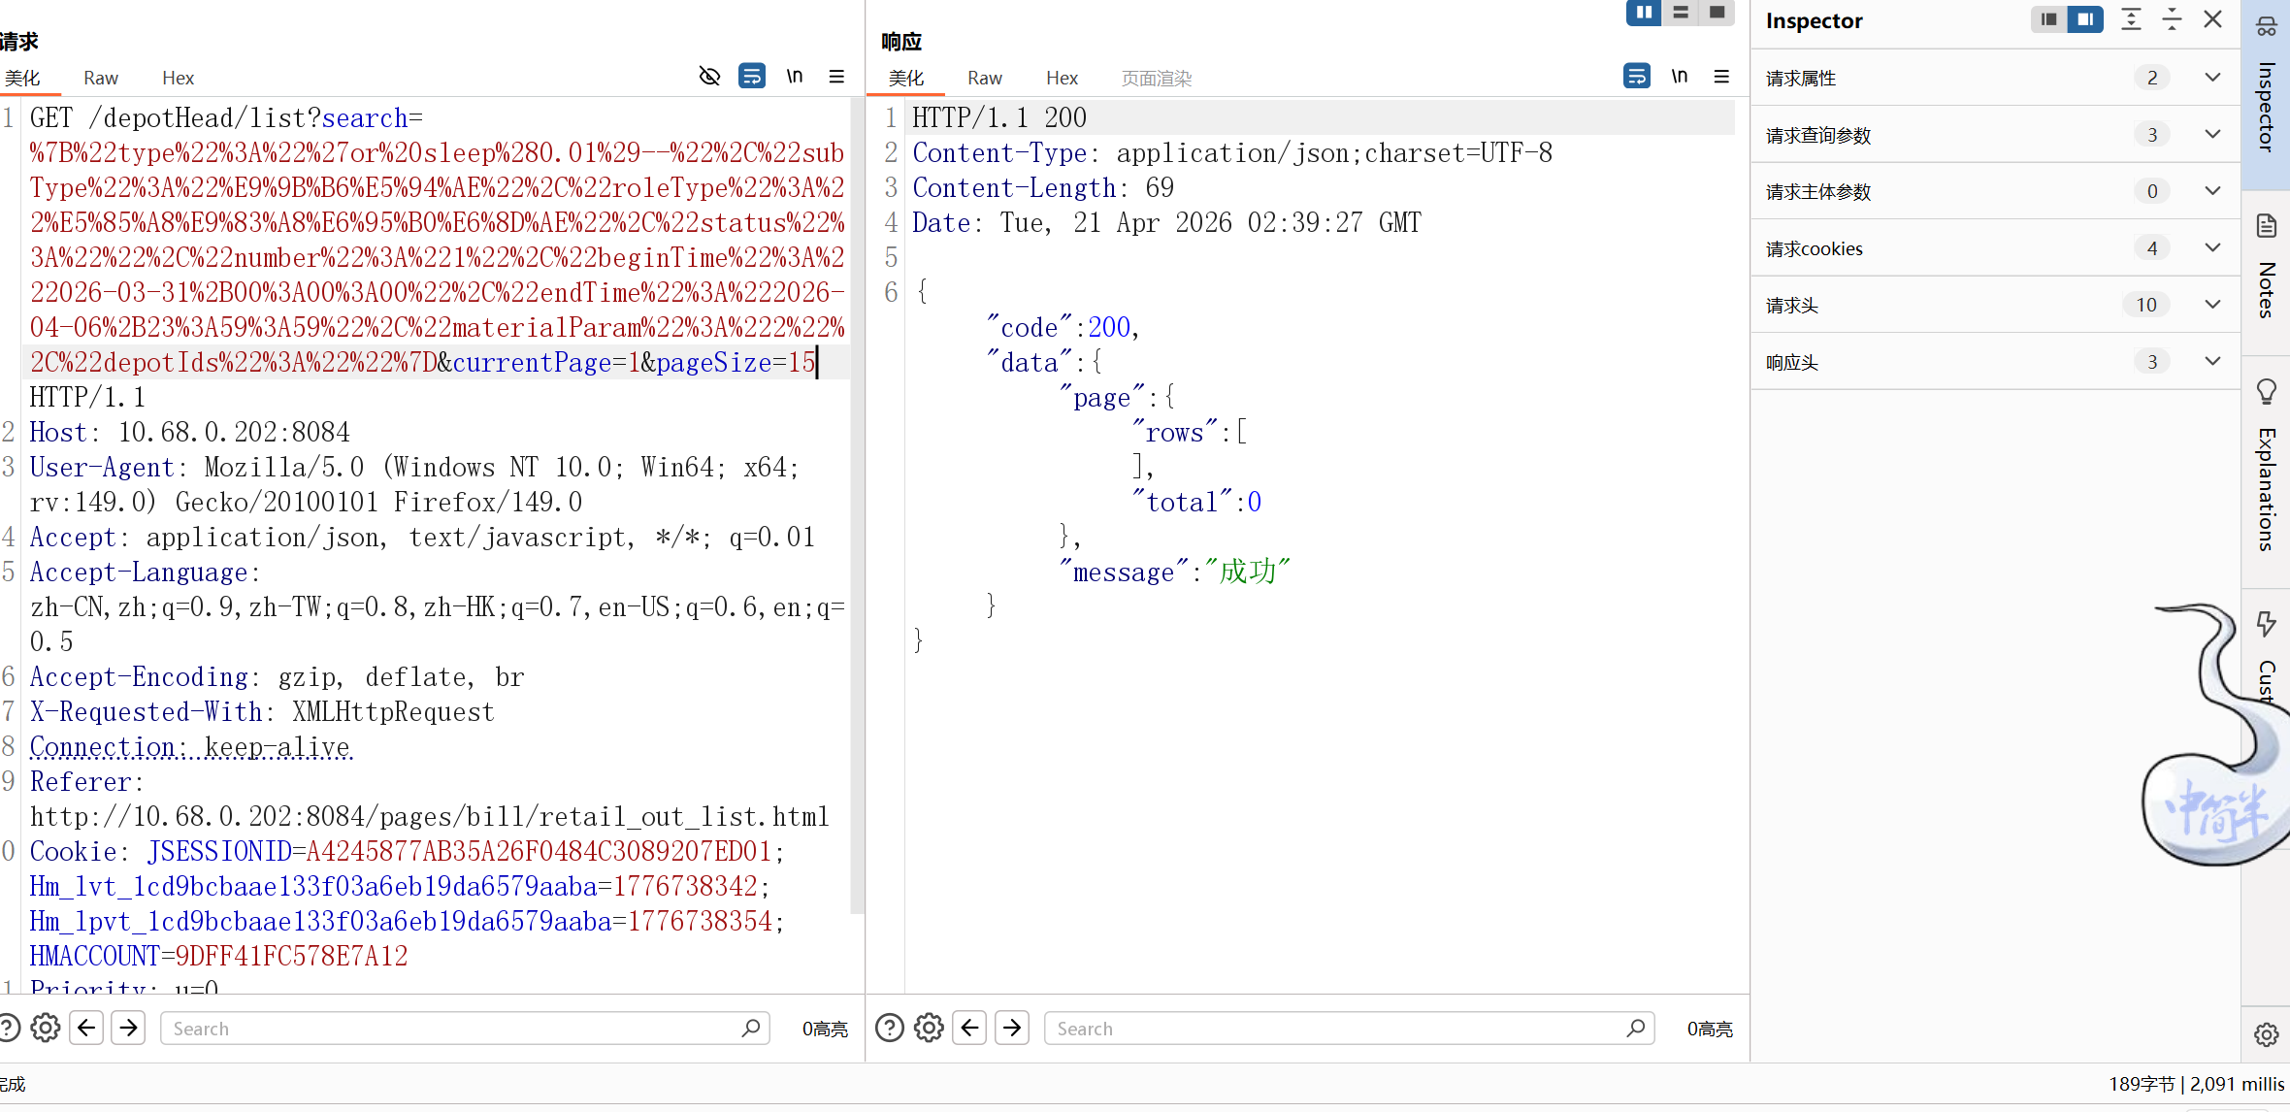The image size is (2290, 1112).
Task: Open request search settings gear
Action: (x=46, y=1028)
